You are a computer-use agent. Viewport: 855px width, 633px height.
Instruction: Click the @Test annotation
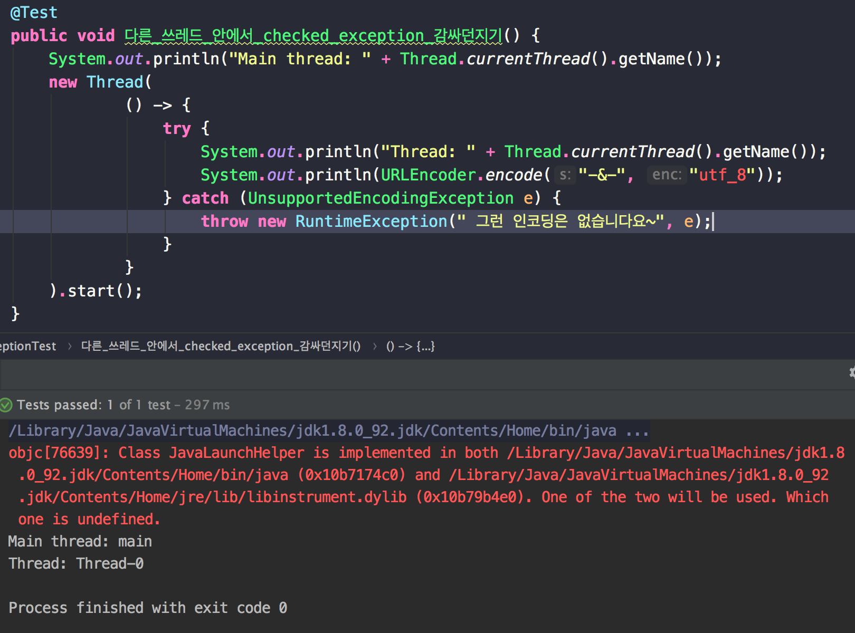tap(34, 12)
